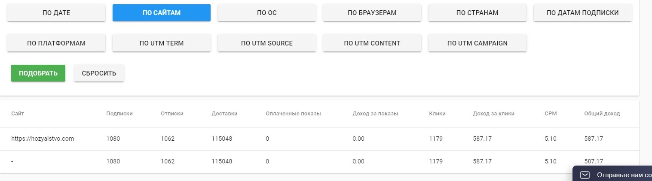Click the https://hozyaistvo.com site row

pyautogui.click(x=43, y=139)
